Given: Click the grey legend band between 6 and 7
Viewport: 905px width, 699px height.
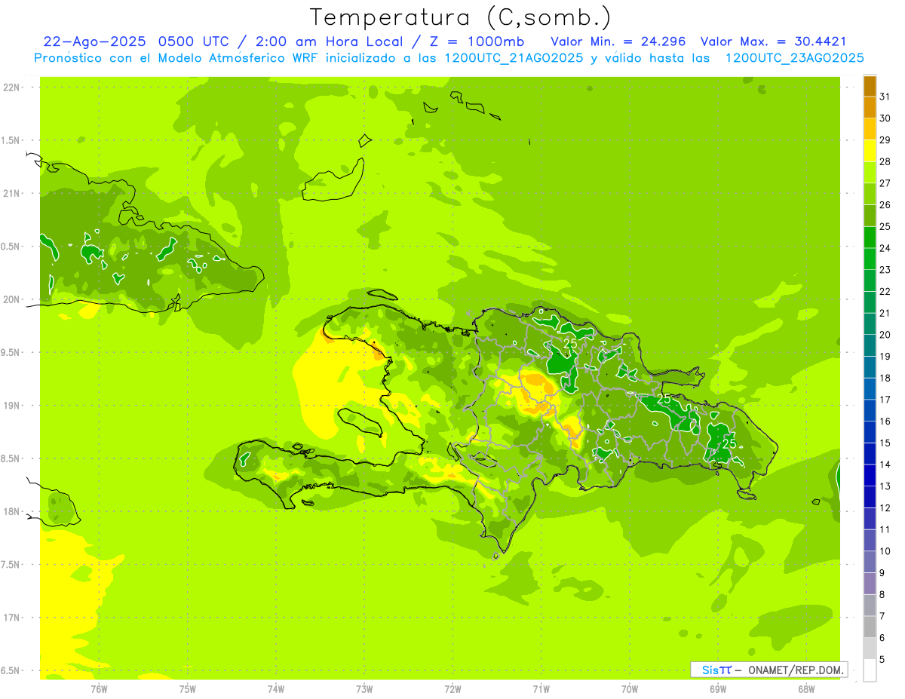Looking at the screenshot, I should tap(870, 627).
